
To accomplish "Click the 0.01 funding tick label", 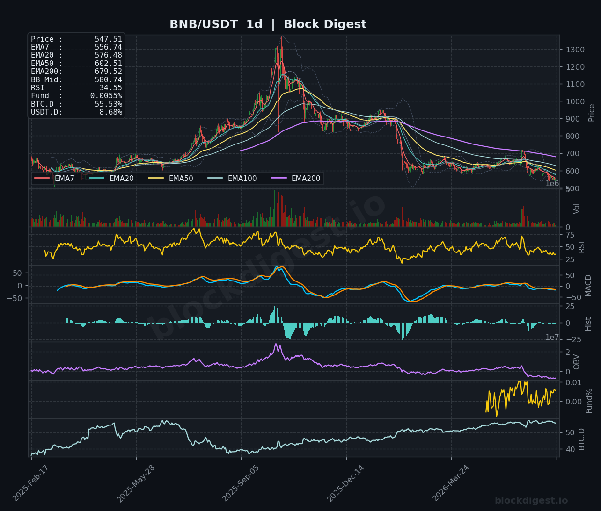I will (x=573, y=383).
